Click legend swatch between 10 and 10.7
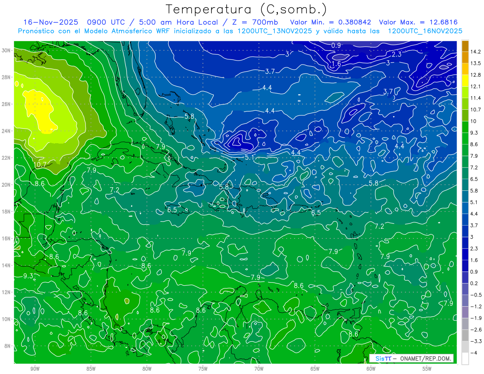The height and width of the screenshot is (374, 484). point(465,115)
